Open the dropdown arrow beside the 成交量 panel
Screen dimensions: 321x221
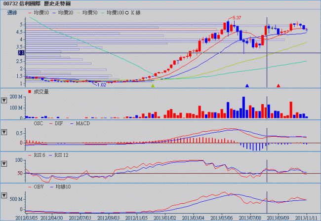(x=4, y=100)
